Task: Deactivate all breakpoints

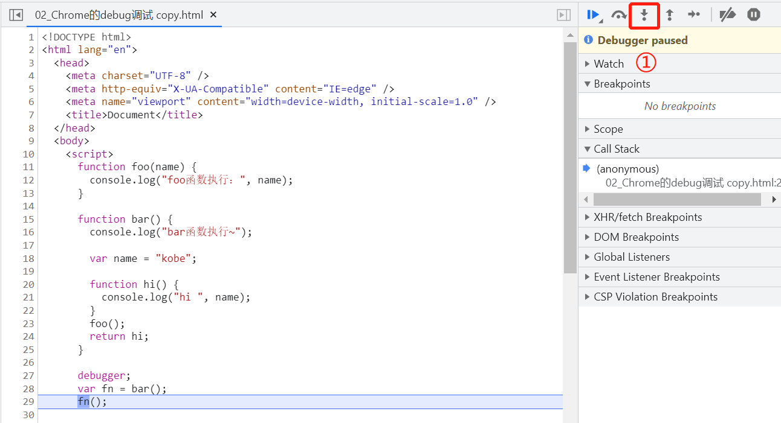Action: pyautogui.click(x=727, y=15)
